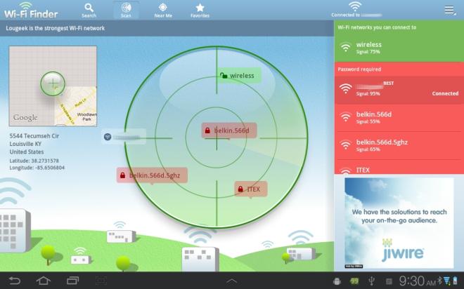The height and width of the screenshot is (289, 464).
Task: Open the recent apps button
Action: click(72, 281)
